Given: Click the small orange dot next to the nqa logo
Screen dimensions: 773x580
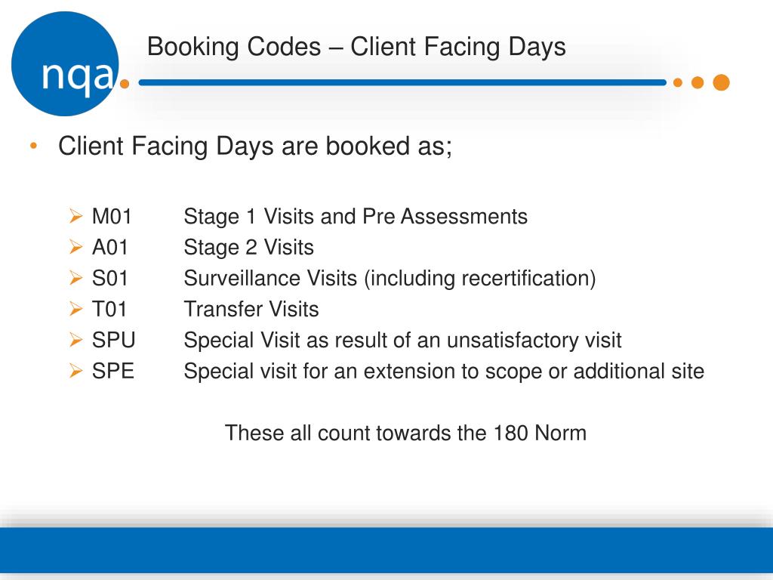Looking at the screenshot, I should [x=125, y=84].
